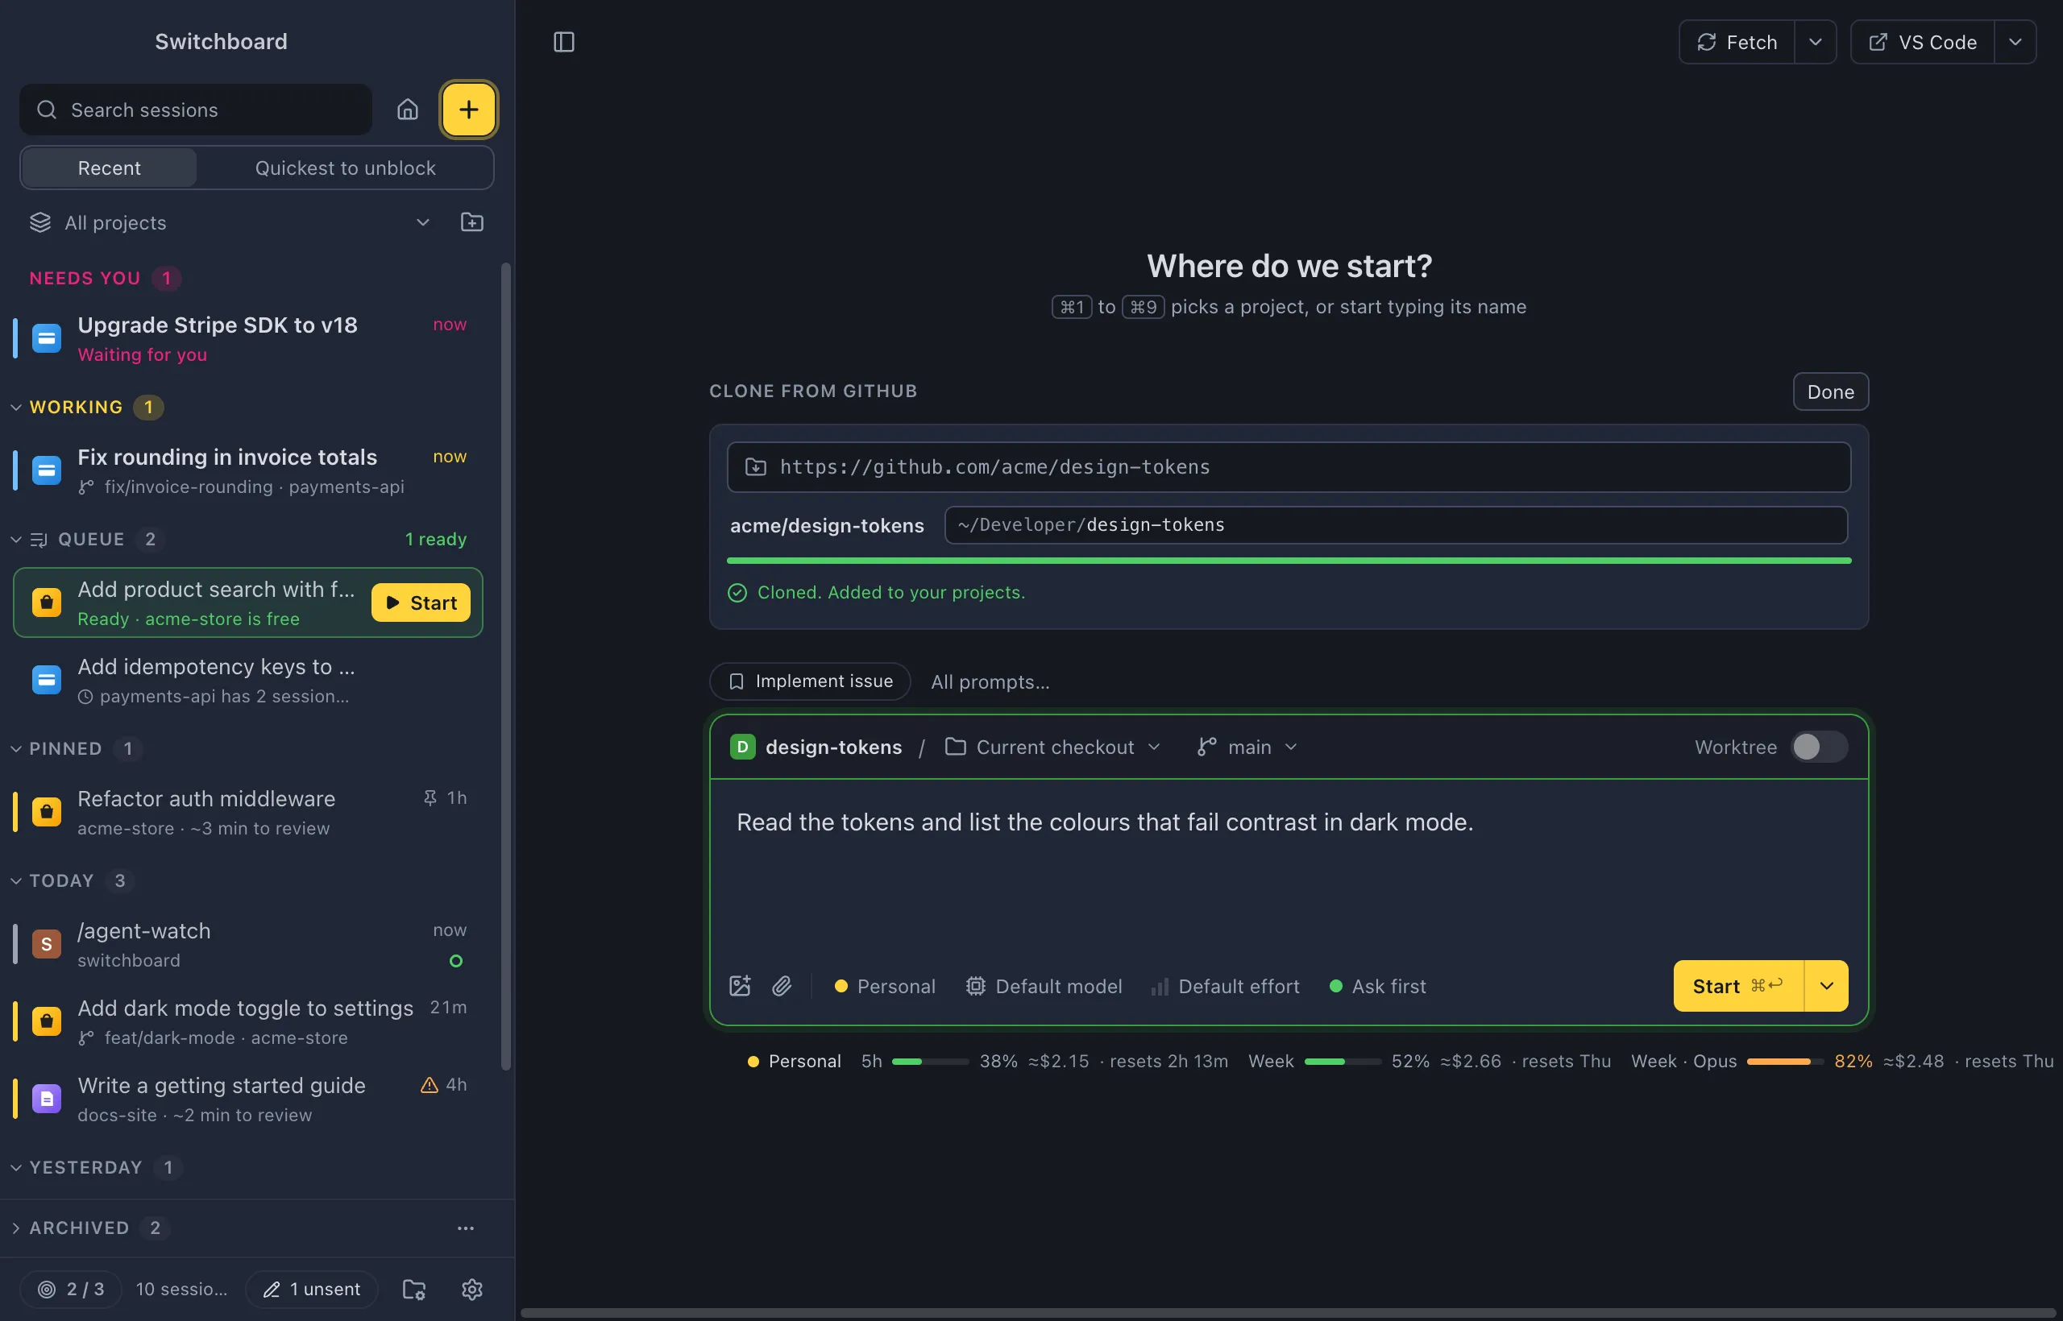The width and height of the screenshot is (2063, 1321).
Task: Click the search magnifier icon
Action: (x=47, y=109)
